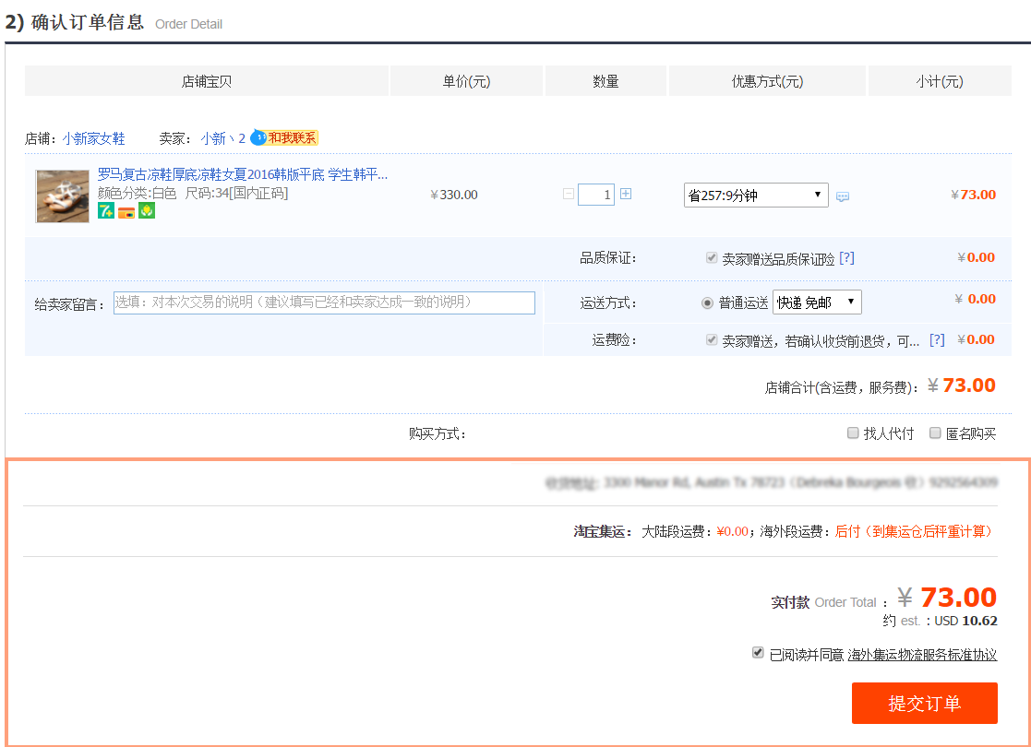Image resolution: width=1031 pixels, height=747 pixels.
Task: Enable the 匿名购买 checkbox
Action: (934, 433)
